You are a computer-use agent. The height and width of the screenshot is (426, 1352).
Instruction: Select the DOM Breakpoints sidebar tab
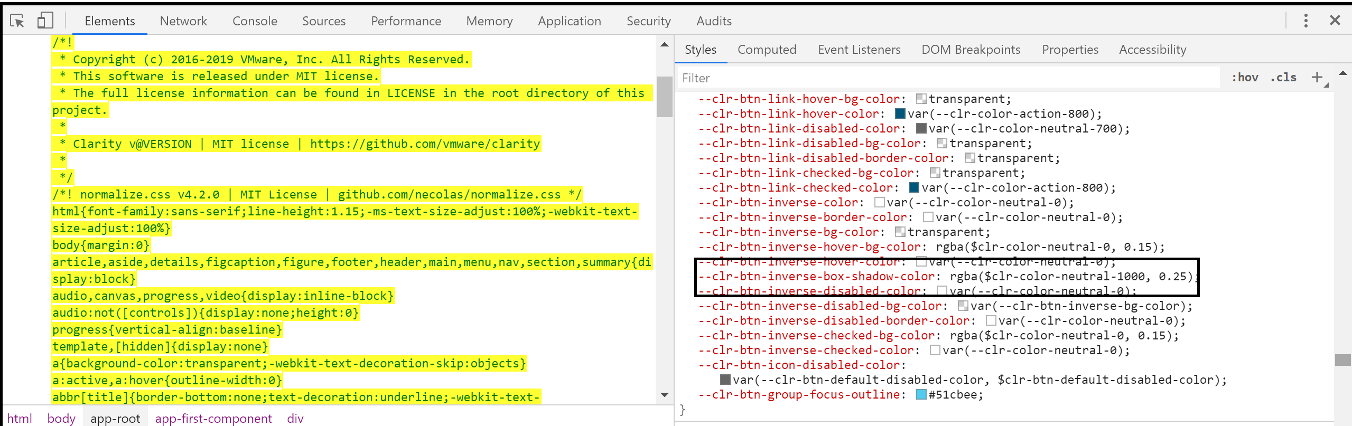pyautogui.click(x=971, y=50)
